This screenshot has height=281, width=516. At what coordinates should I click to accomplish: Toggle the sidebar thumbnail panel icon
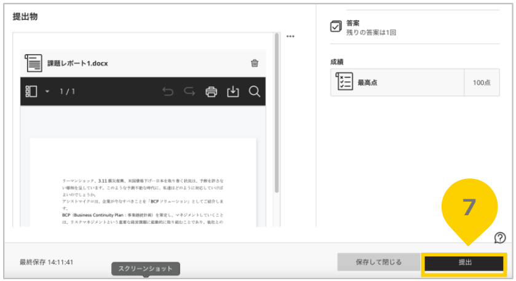click(31, 91)
